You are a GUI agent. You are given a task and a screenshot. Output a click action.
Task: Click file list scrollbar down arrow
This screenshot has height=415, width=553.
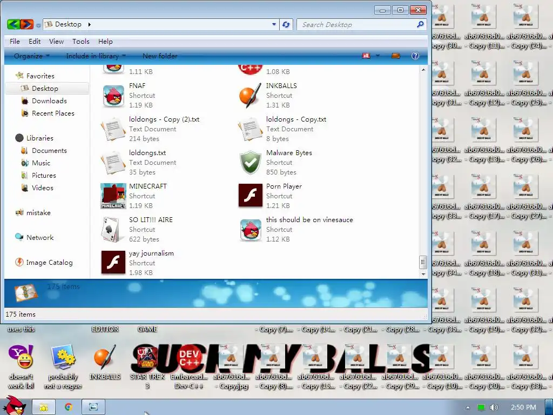pos(423,274)
